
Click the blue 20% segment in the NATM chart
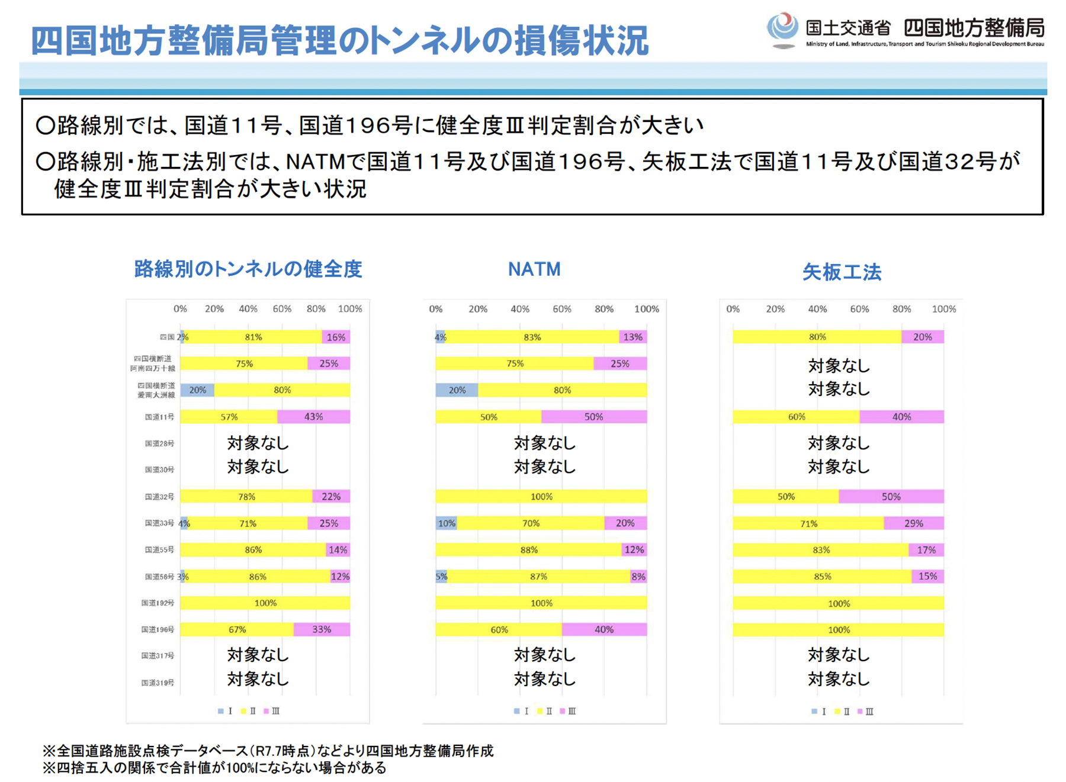[x=457, y=390]
